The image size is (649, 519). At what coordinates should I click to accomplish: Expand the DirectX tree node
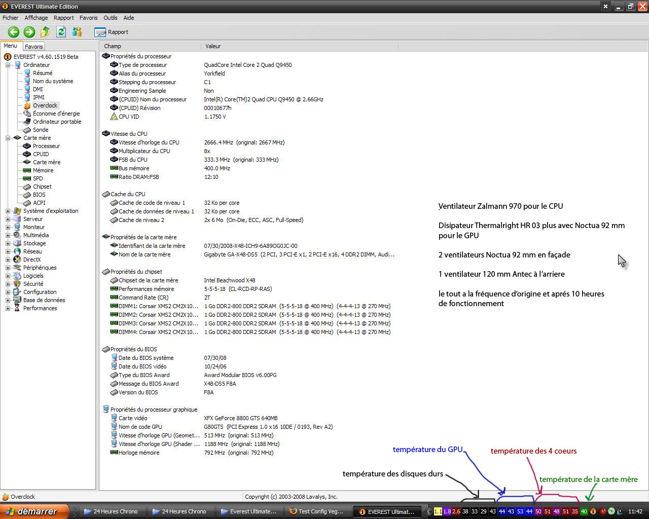(8, 259)
